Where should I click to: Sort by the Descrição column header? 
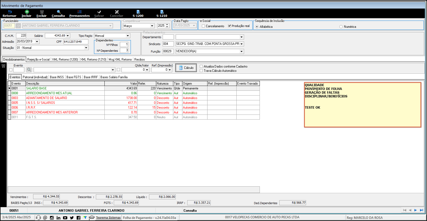coord(65,84)
